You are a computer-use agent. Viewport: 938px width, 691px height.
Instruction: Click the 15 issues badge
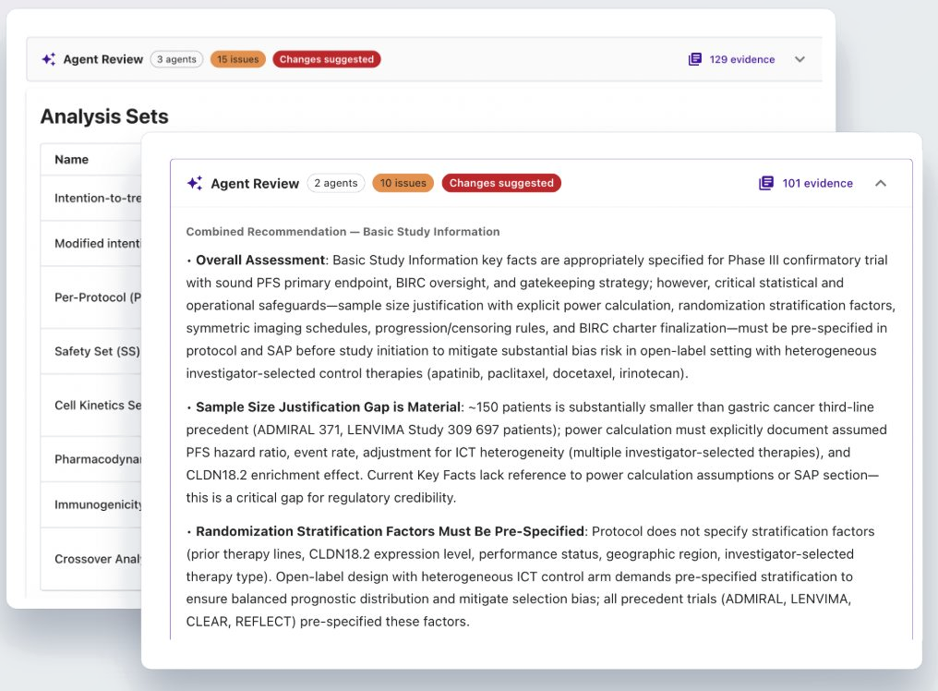tap(237, 59)
